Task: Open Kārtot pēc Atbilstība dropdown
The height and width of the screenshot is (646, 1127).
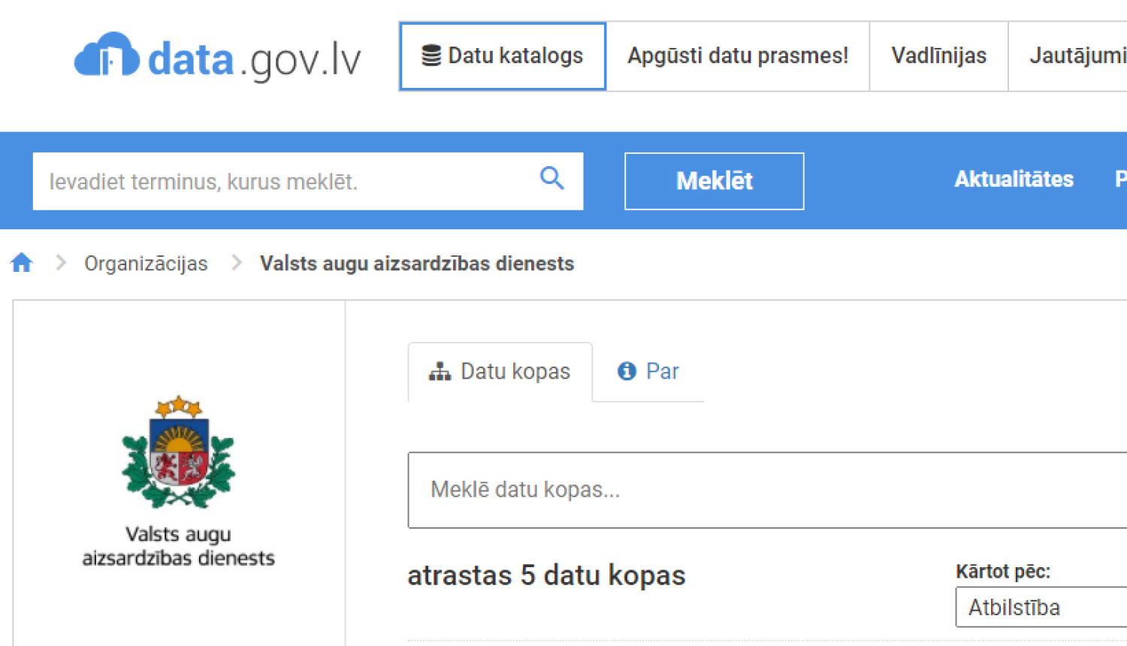Action: 1041,607
